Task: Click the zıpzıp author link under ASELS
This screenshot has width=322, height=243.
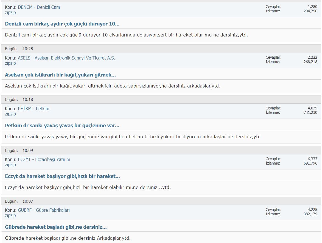Action: pos(10,63)
